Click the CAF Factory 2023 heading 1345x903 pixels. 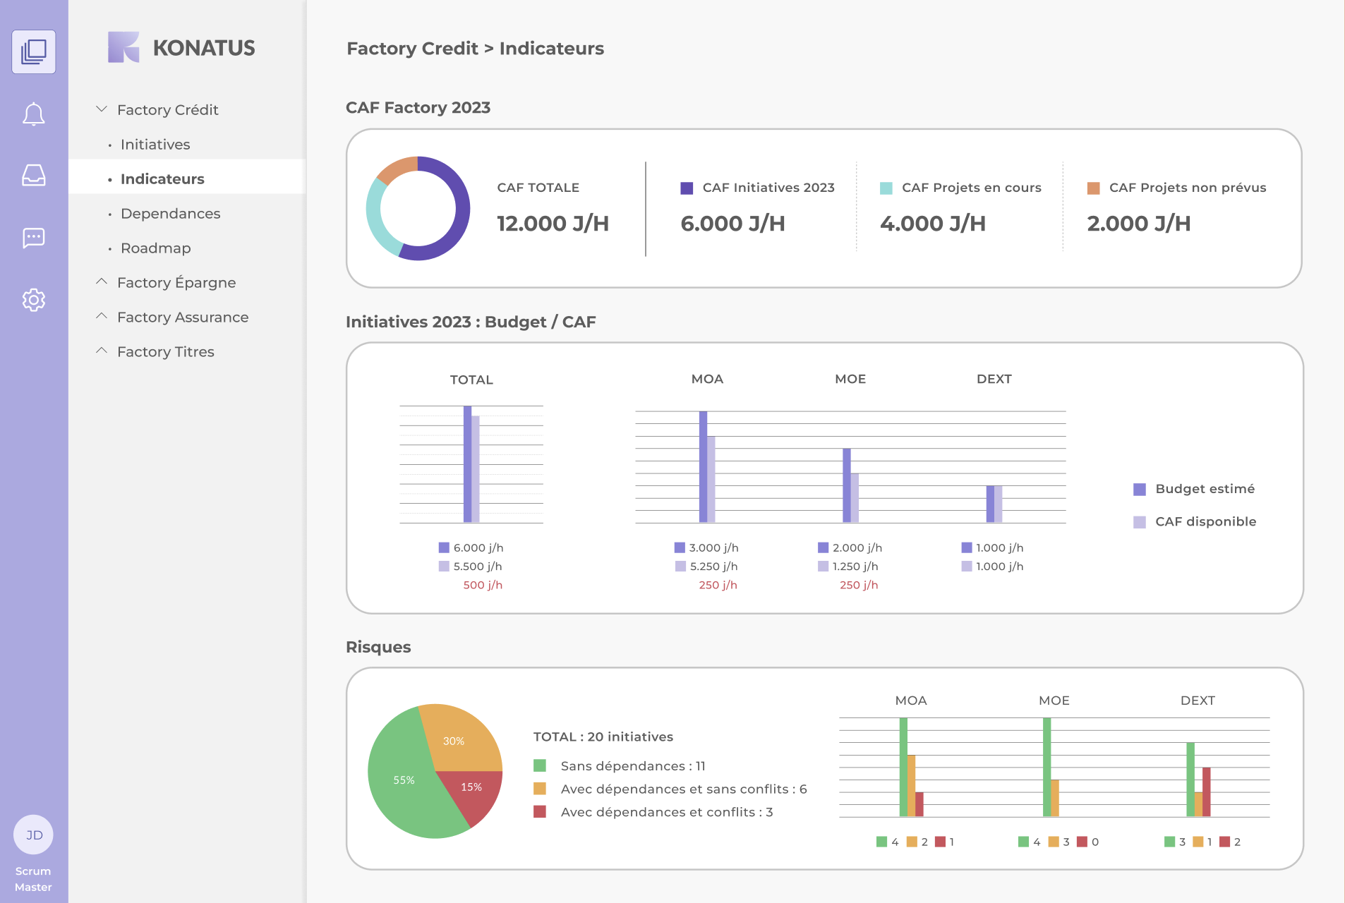(x=418, y=107)
